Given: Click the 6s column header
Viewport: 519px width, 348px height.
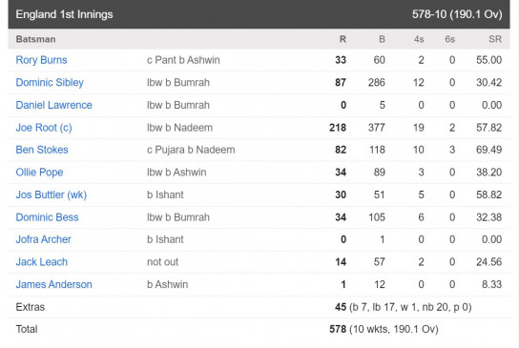Looking at the screenshot, I should click(449, 39).
